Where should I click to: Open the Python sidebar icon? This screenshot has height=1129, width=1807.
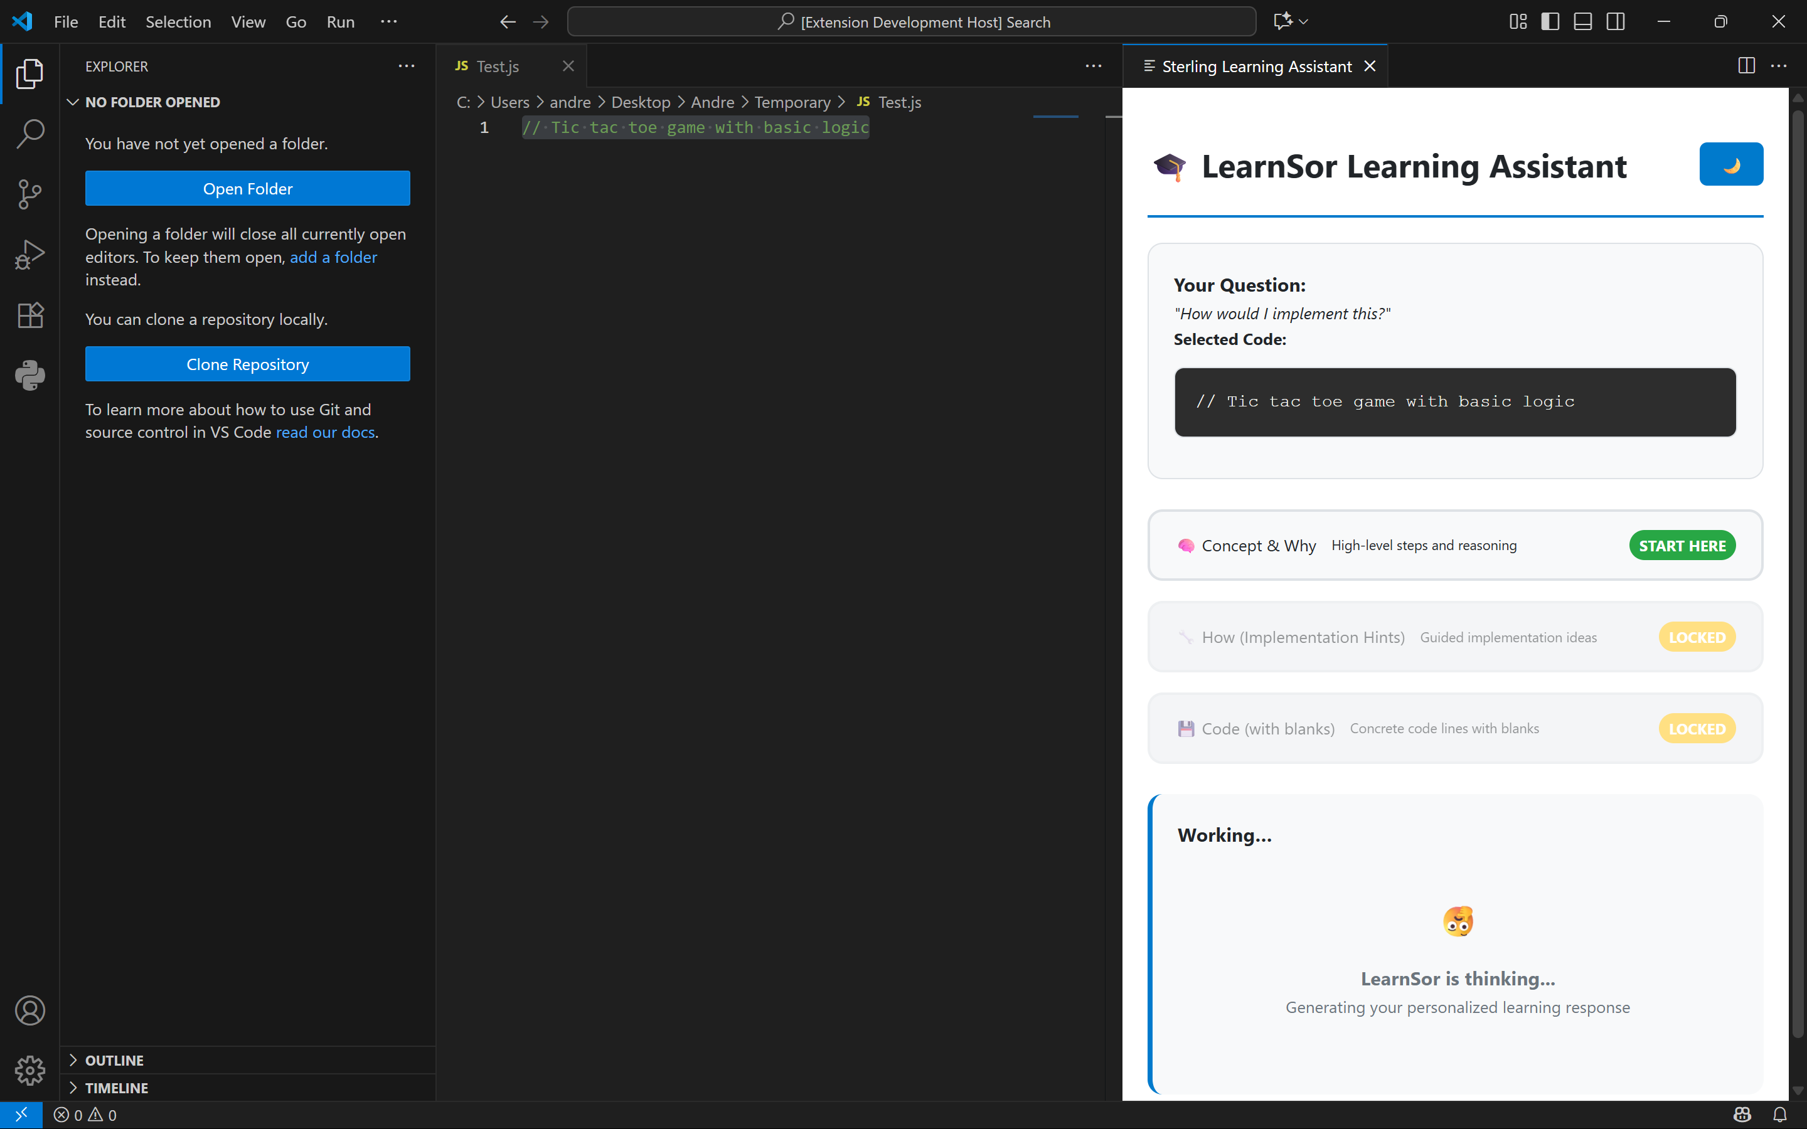(30, 375)
